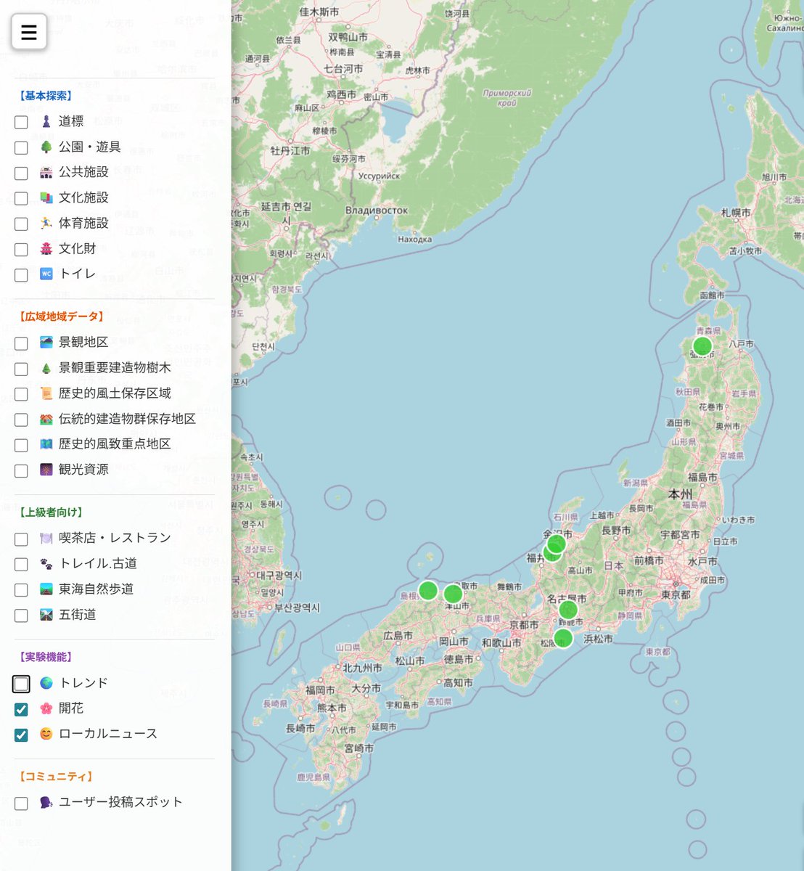This screenshot has width=804, height=871.
Task: Click the fireworks icon beside 観光資源
Action: [46, 469]
